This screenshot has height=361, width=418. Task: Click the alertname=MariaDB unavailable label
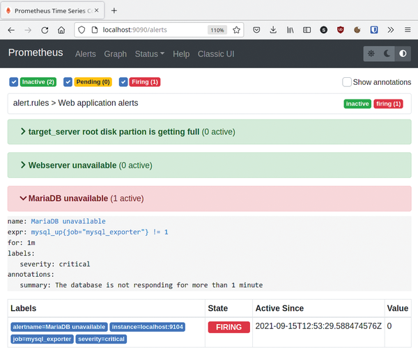coord(59,327)
